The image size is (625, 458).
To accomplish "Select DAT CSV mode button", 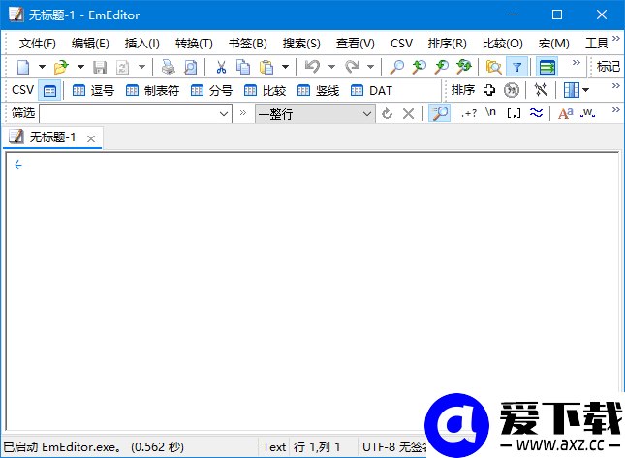I will (371, 91).
